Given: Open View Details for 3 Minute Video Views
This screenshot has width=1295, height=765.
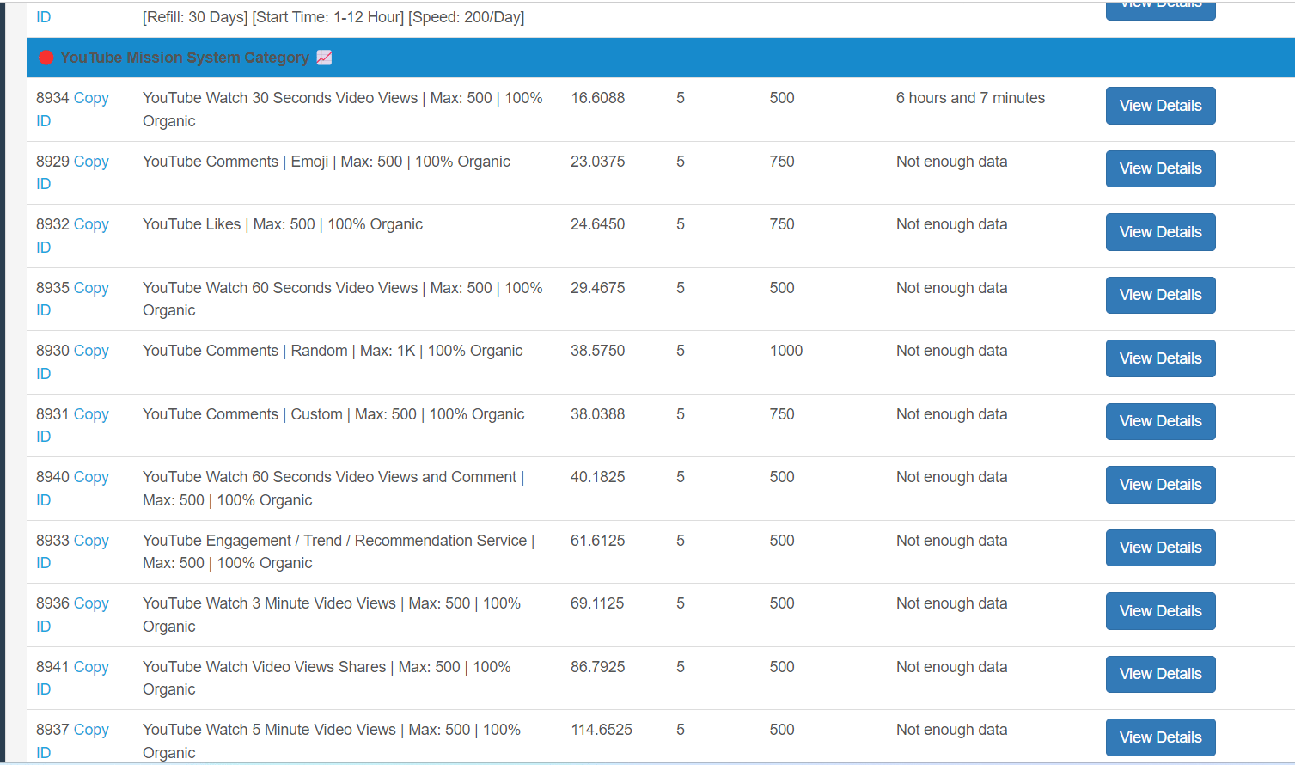Looking at the screenshot, I should [x=1160, y=611].
